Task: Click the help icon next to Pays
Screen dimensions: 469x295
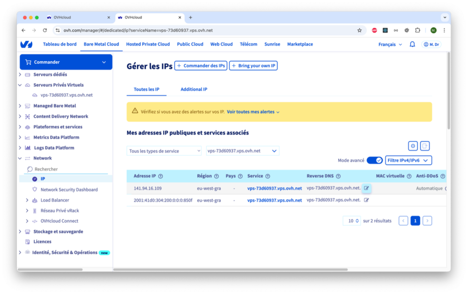Action: tap(240, 176)
